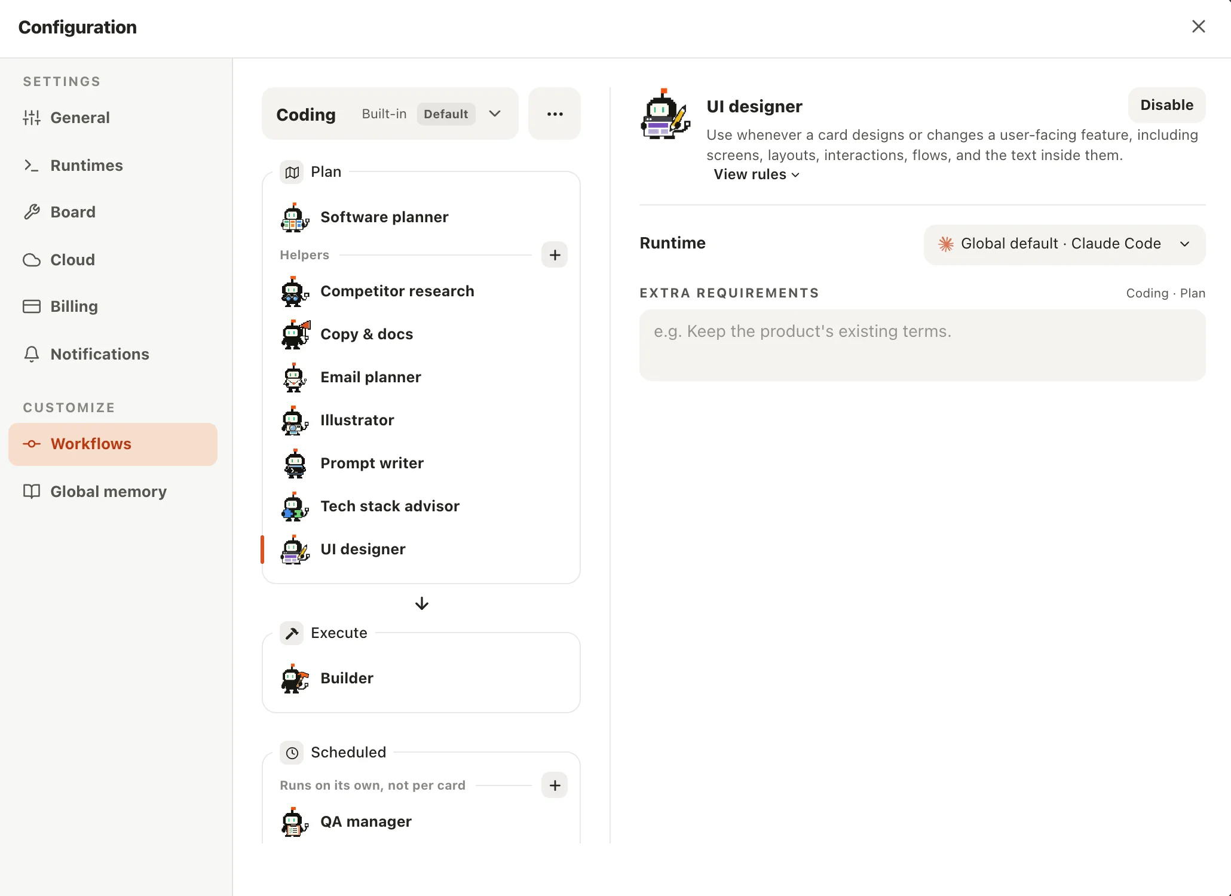Click the Board wrench icon
This screenshot has width=1231, height=896.
(32, 212)
